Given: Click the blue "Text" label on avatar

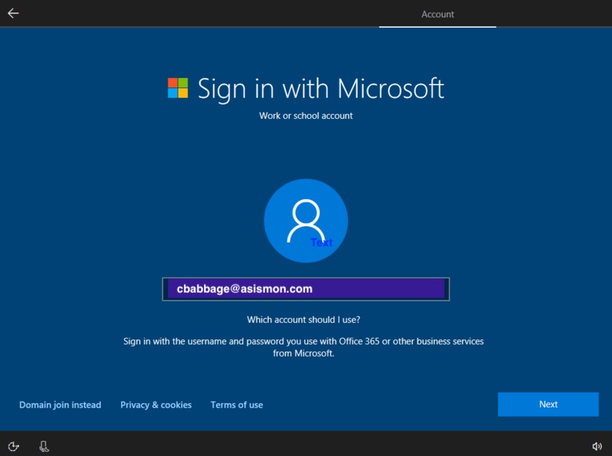Looking at the screenshot, I should (321, 243).
